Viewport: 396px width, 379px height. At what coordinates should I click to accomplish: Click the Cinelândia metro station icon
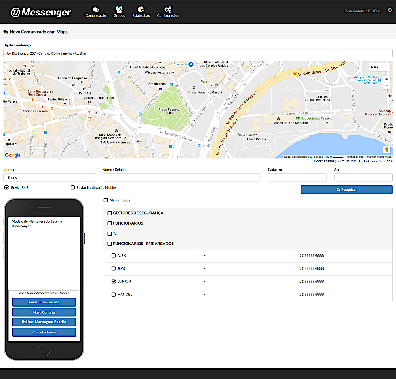(191, 64)
